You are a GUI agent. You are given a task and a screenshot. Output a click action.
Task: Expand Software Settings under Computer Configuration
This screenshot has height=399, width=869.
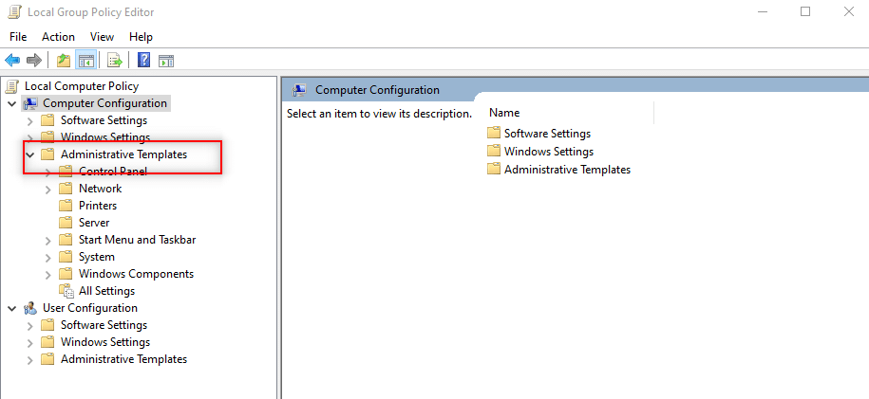(30, 120)
